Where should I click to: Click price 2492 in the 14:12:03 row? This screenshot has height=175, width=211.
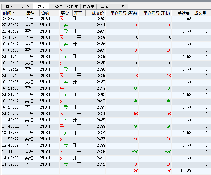point(101,164)
